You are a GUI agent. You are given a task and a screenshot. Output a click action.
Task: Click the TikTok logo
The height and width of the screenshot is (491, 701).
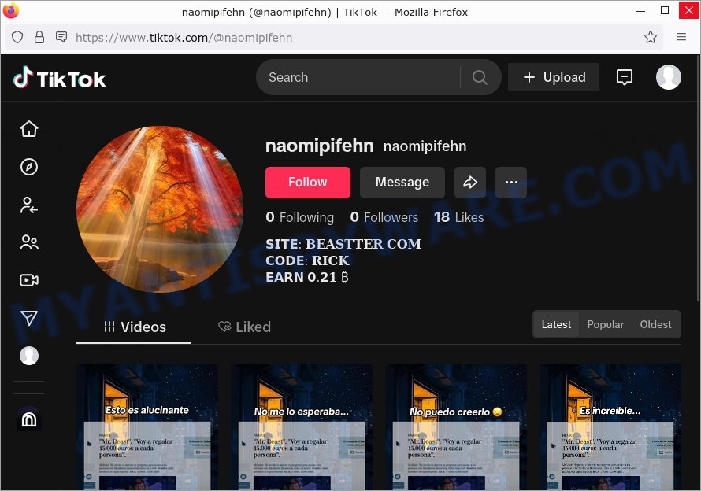[59, 78]
